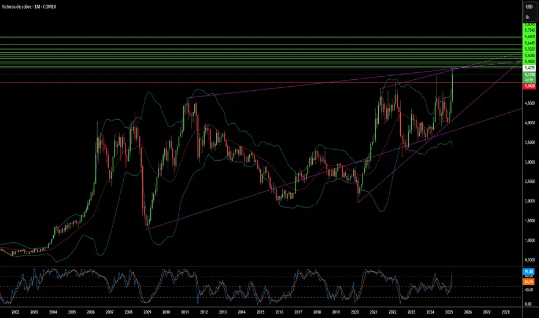Click the 2023 label on the time axis
This screenshot has height=318, width=539.
(411, 312)
